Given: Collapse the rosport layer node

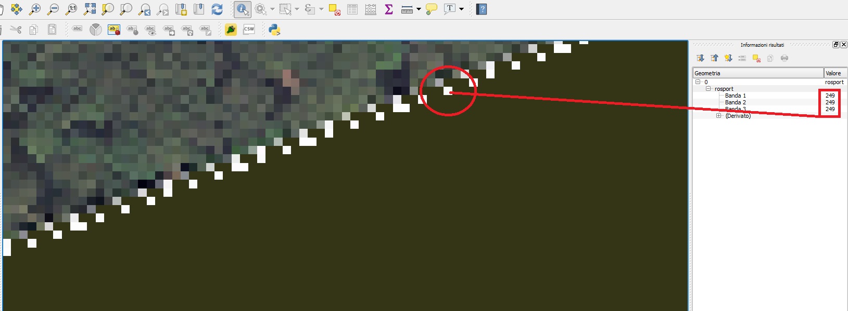Looking at the screenshot, I should tap(708, 89).
